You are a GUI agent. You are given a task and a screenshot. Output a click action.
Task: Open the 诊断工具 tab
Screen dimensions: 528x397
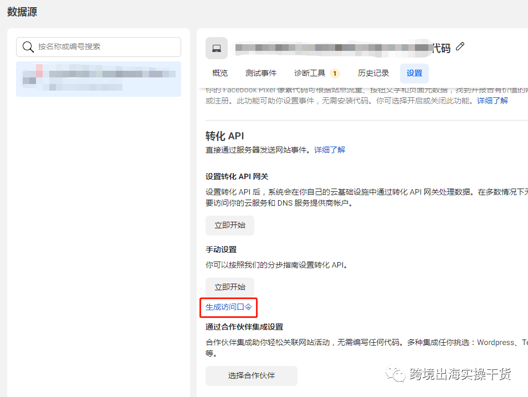click(x=310, y=73)
